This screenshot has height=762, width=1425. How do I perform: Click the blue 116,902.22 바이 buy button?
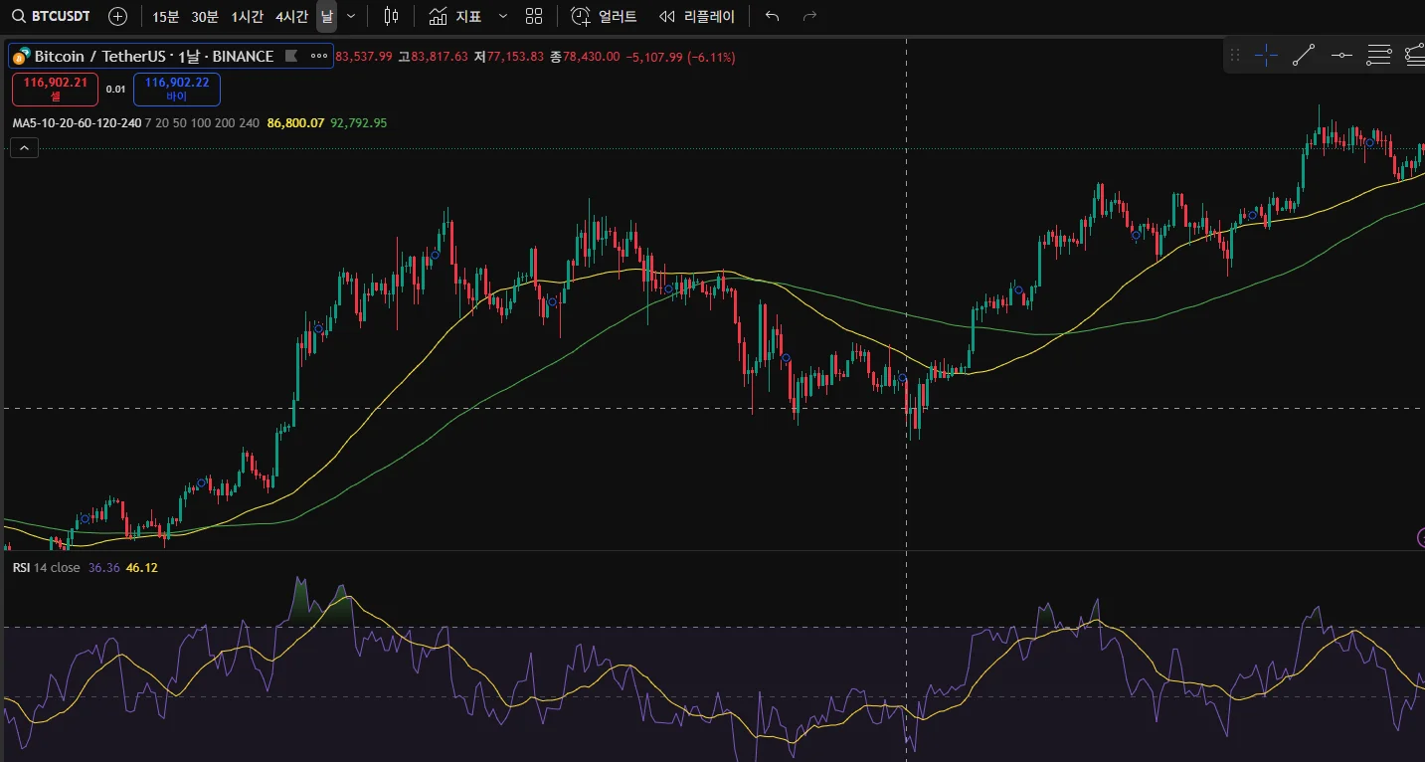[177, 90]
